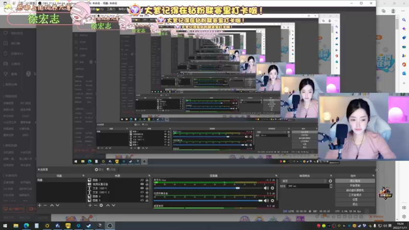This screenshot has width=409, height=230.
Task: Open Microsoft Edge from the taskbar
Action: coord(27,225)
